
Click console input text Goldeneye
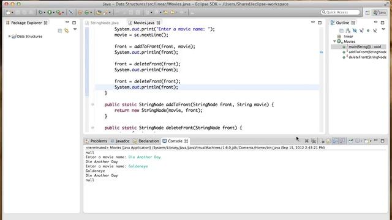pyautogui.click(x=138, y=166)
